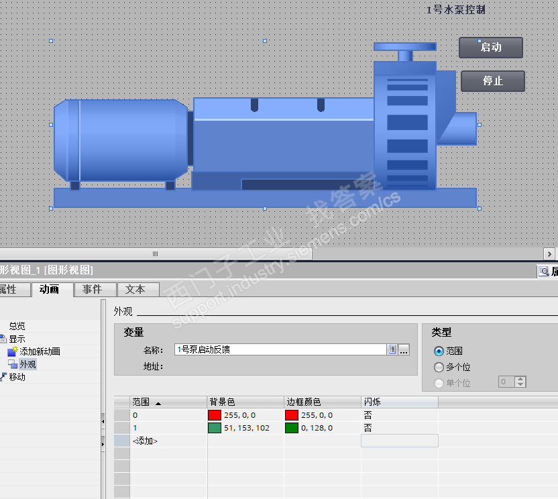Click the 停止 stop button on canvas
The height and width of the screenshot is (499, 558).
(493, 80)
